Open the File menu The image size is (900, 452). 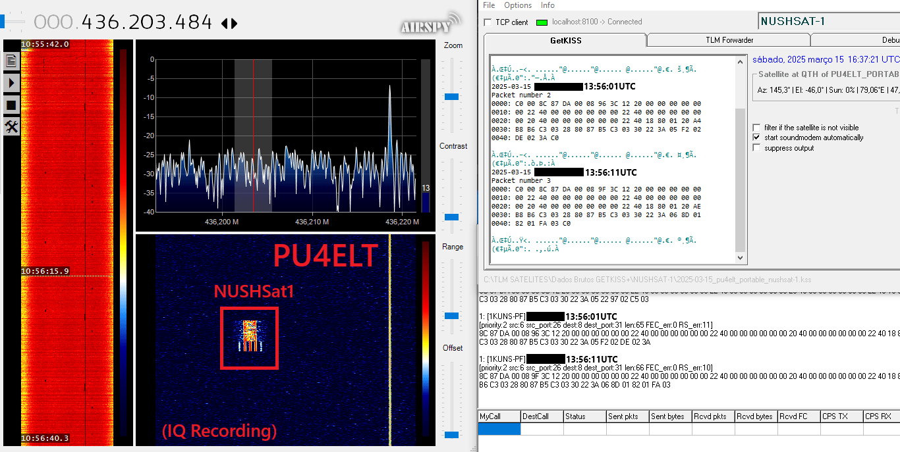(x=489, y=5)
